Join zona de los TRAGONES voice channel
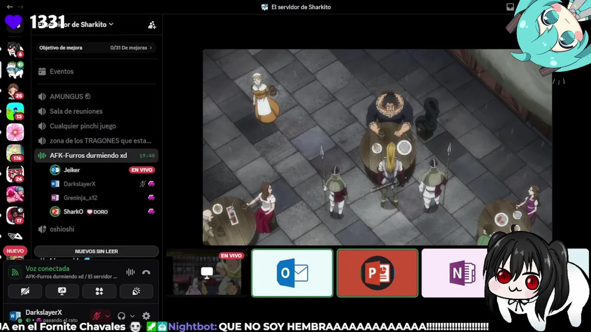The height and width of the screenshot is (332, 591). click(x=96, y=141)
